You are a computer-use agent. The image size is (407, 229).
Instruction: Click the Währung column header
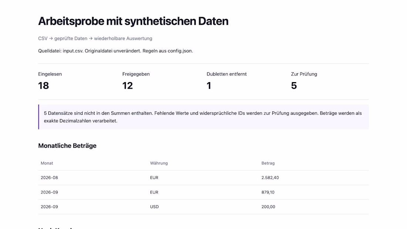(x=159, y=163)
